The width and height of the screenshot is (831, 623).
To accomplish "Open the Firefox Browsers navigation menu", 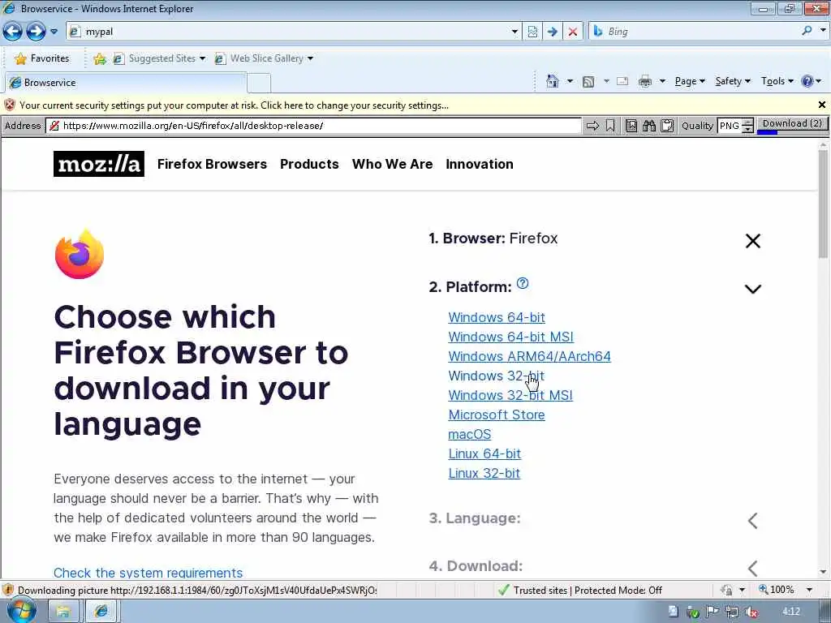I will [x=212, y=164].
